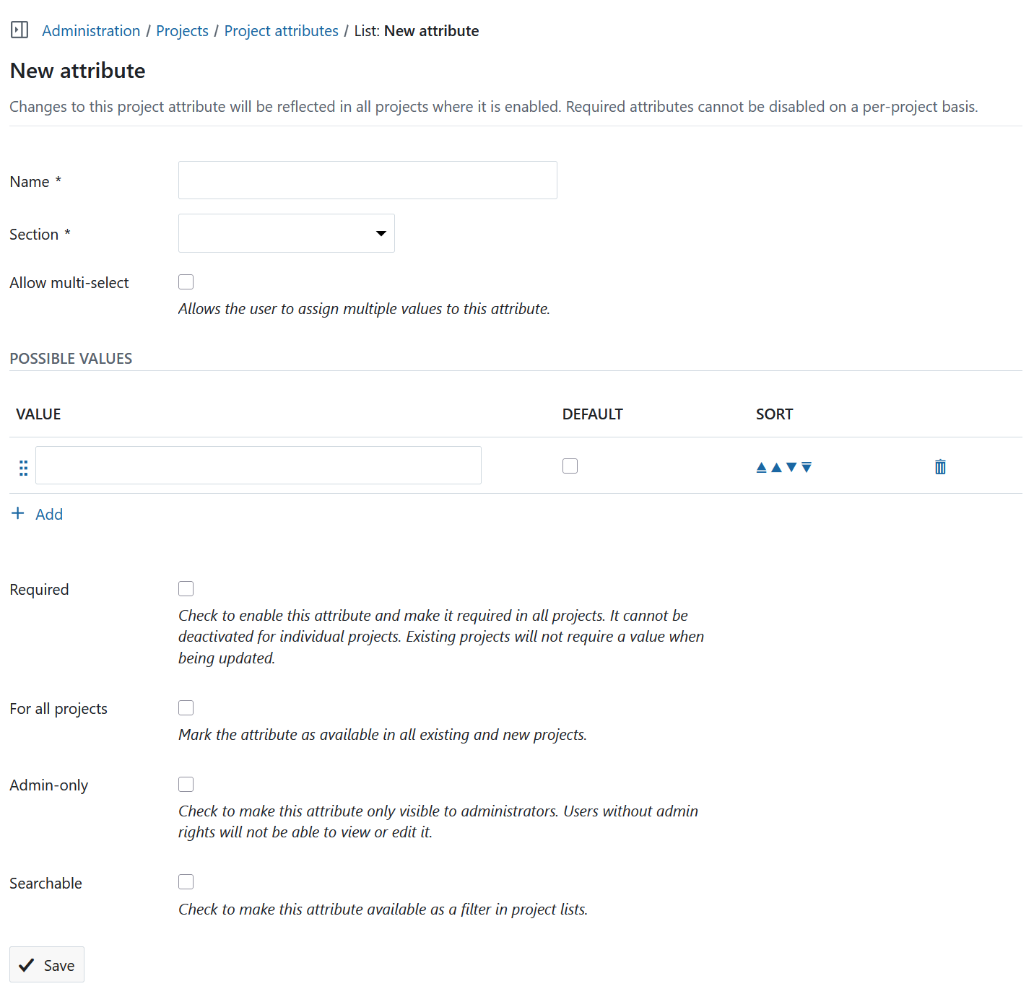The image size is (1034, 994).
Task: Mark the value as Default
Action: (x=570, y=466)
